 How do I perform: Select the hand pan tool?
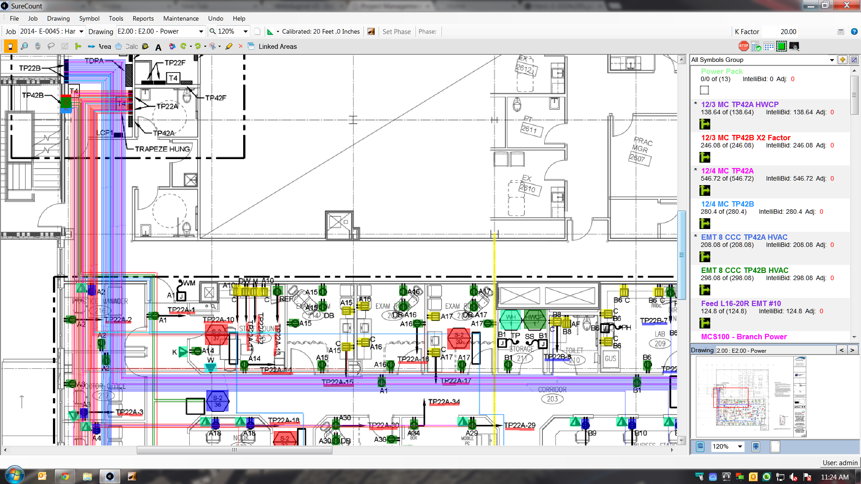(10, 47)
